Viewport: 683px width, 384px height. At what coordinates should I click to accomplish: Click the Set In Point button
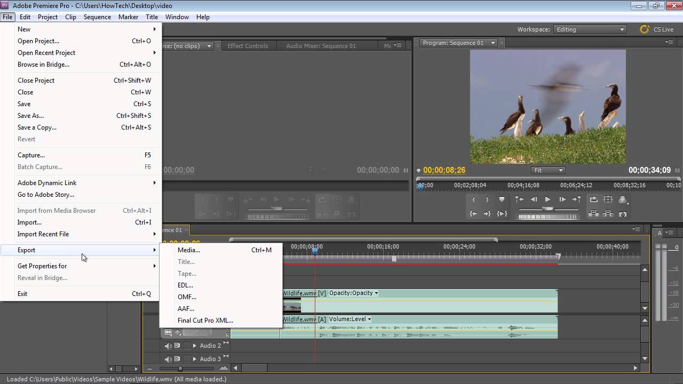(473, 199)
